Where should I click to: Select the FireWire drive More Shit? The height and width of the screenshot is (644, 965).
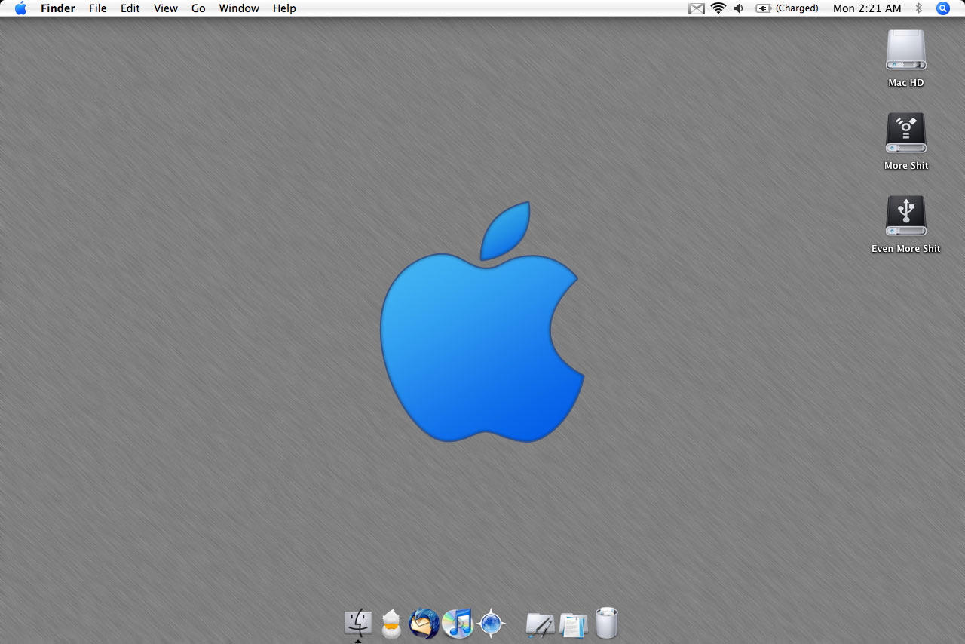[x=906, y=133]
